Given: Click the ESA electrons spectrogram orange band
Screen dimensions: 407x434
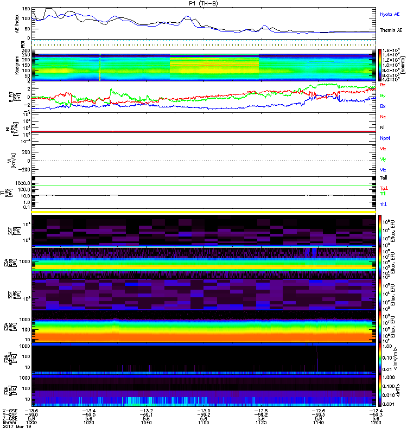Looking at the screenshot, I should pos(203,337).
